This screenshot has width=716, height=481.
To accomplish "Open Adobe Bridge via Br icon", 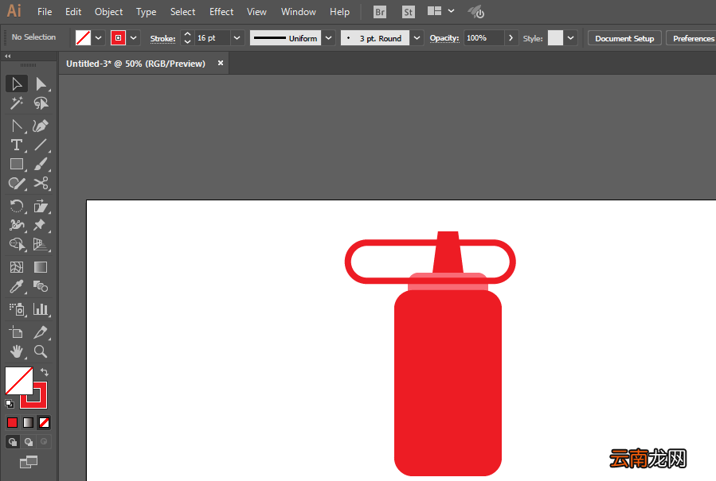I will point(379,12).
